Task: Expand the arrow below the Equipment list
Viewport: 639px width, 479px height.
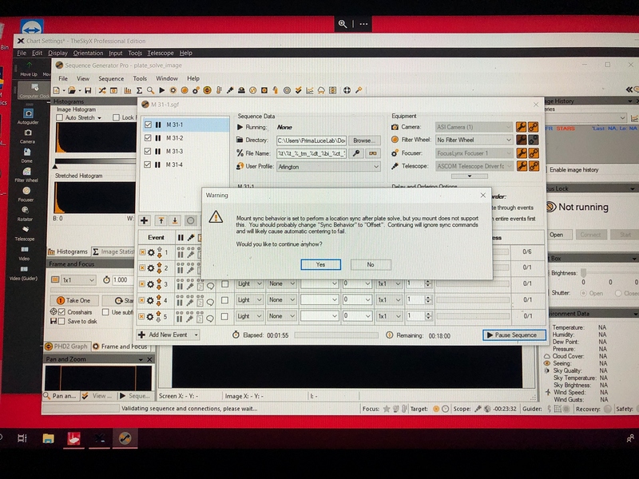Action: tap(470, 176)
